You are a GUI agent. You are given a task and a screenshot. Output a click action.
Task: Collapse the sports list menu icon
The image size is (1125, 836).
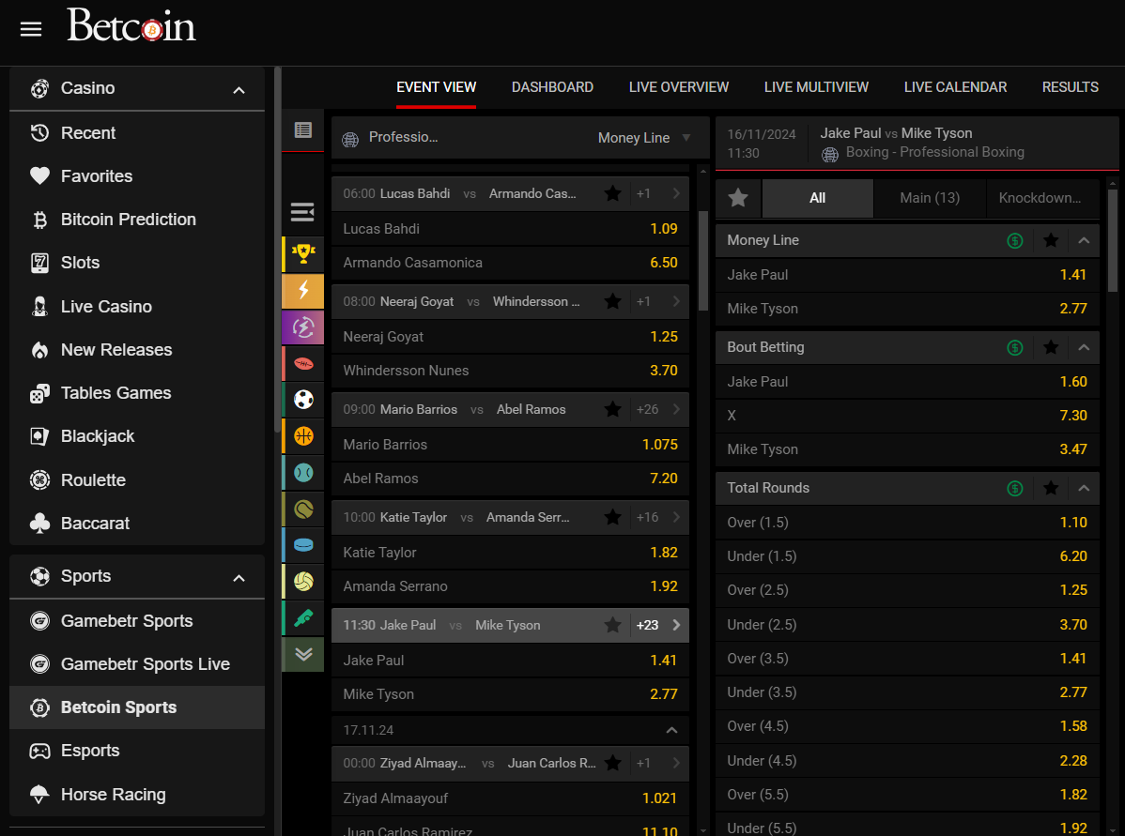302,212
